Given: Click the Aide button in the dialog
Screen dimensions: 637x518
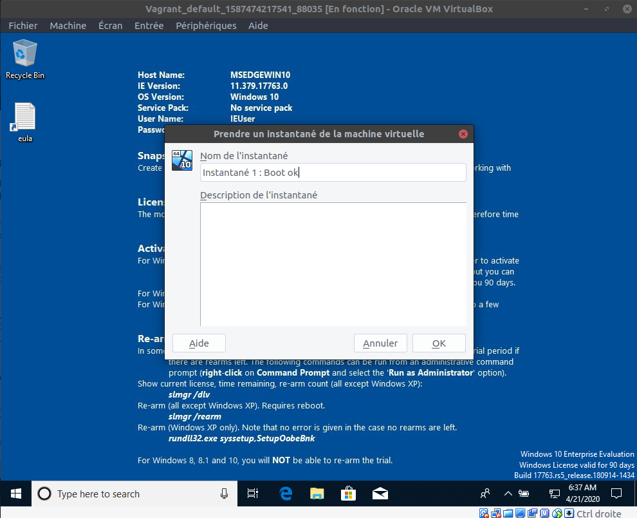Looking at the screenshot, I should [199, 343].
